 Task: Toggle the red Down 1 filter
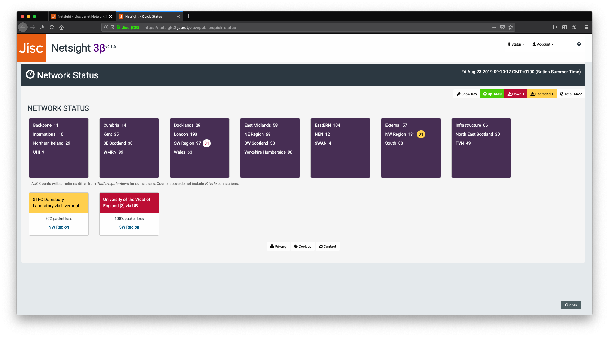(x=516, y=94)
